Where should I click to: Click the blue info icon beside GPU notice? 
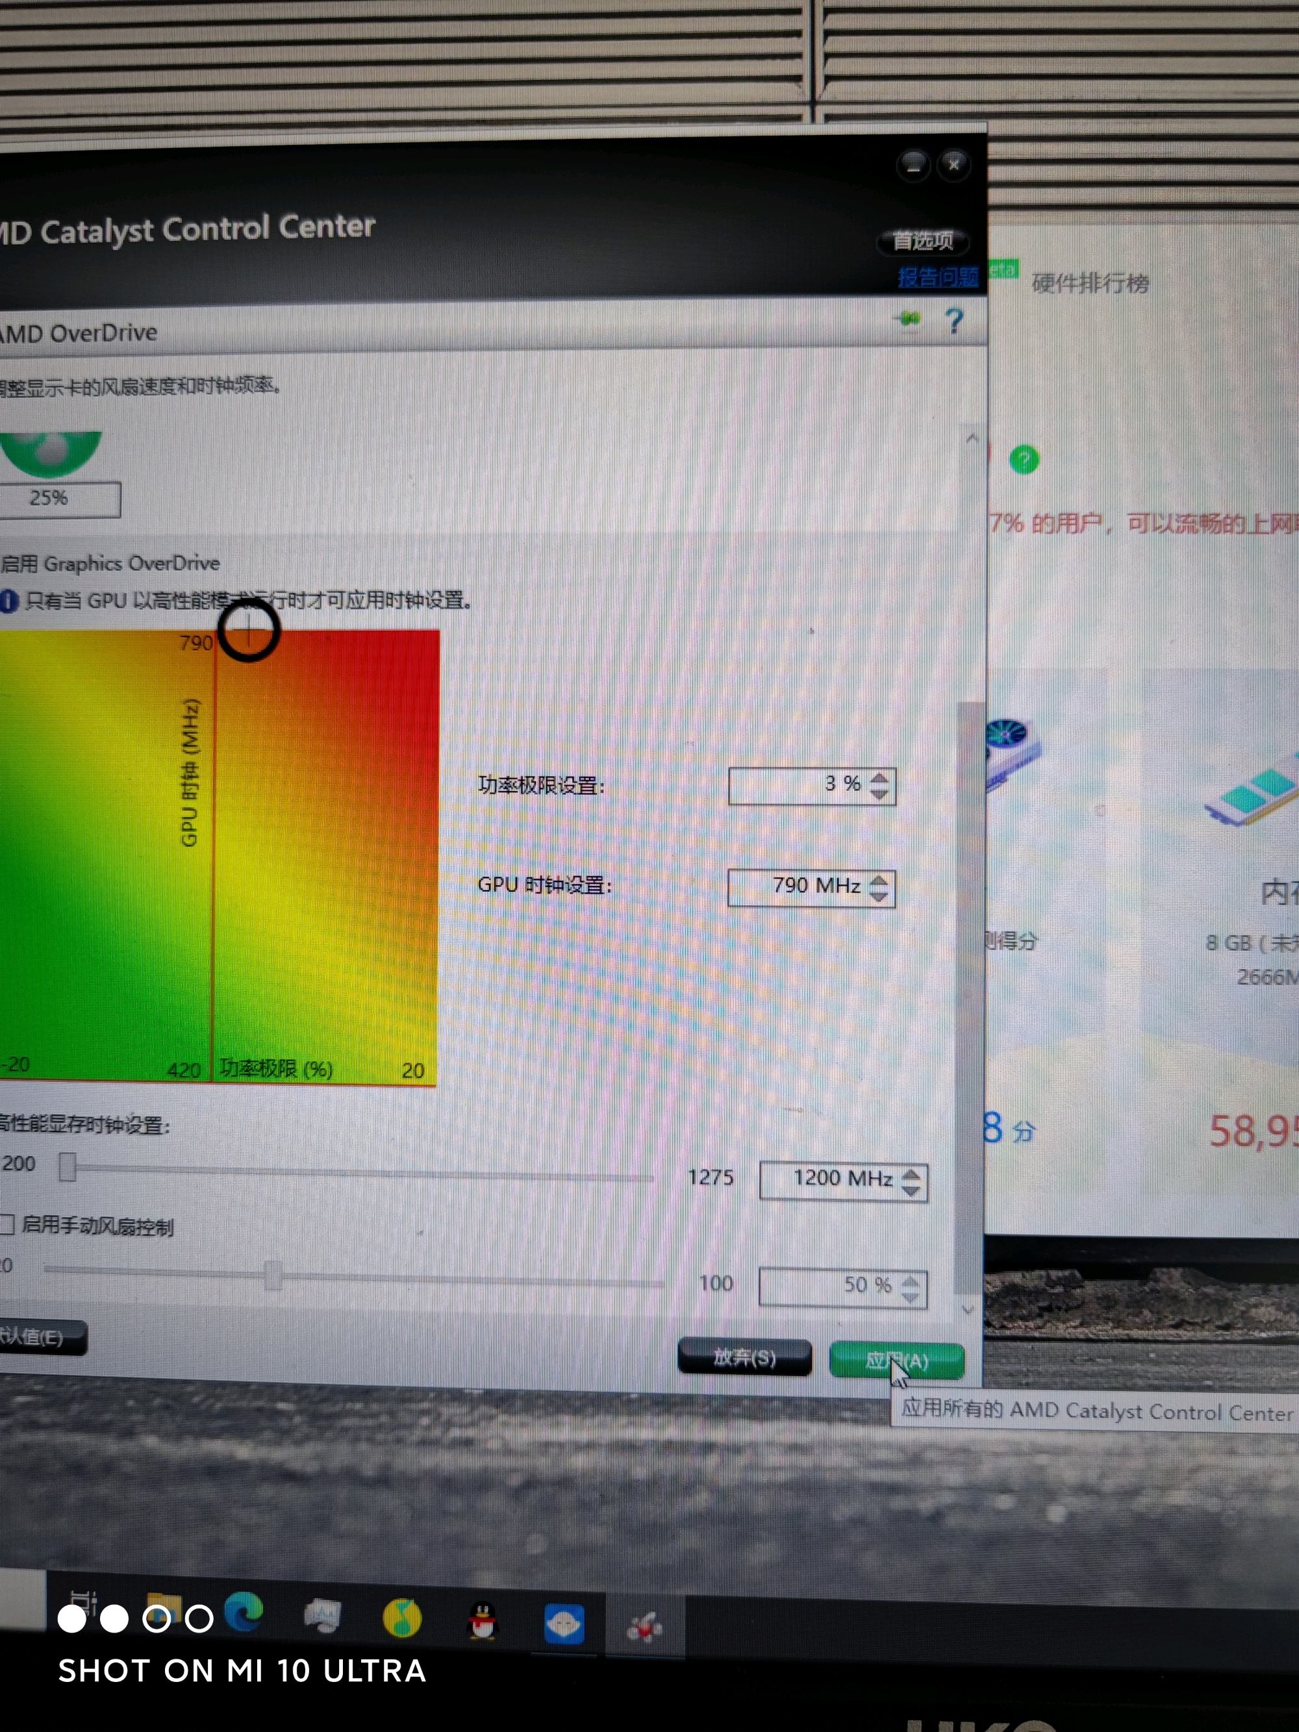tap(8, 601)
